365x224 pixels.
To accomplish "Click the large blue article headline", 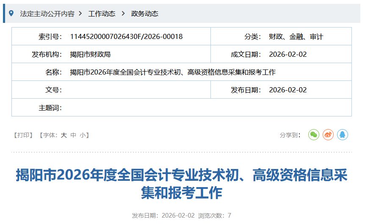I will point(182,184).
